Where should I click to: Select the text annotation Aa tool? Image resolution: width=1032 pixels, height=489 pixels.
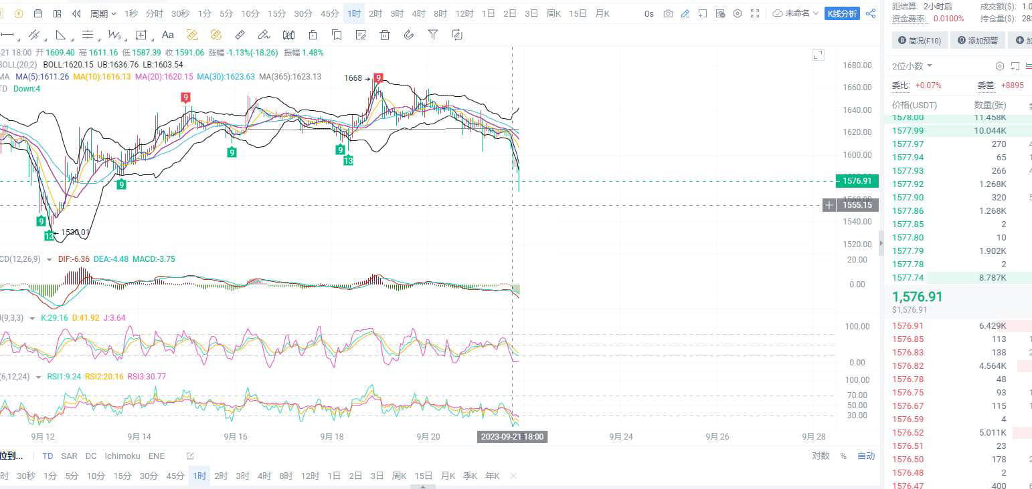168,35
